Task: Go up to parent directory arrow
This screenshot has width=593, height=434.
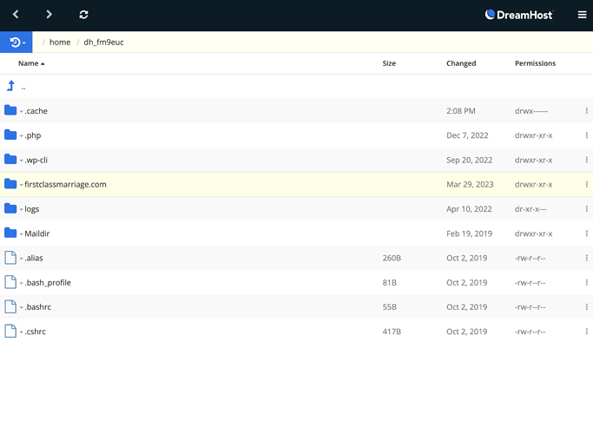Action: tap(11, 86)
